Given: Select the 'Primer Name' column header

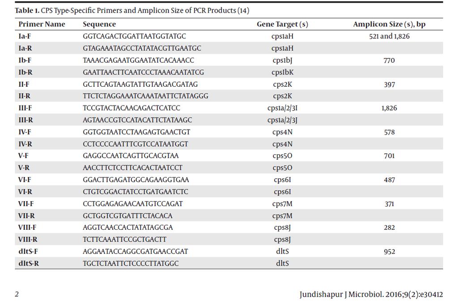Looking at the screenshot, I should (42, 24).
